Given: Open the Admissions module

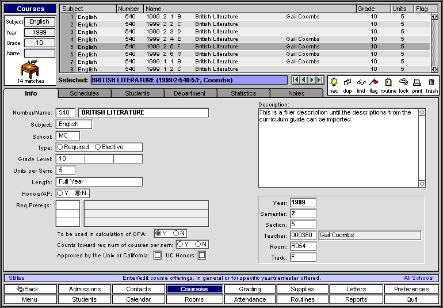Looking at the screenshot, I should 85,289.
